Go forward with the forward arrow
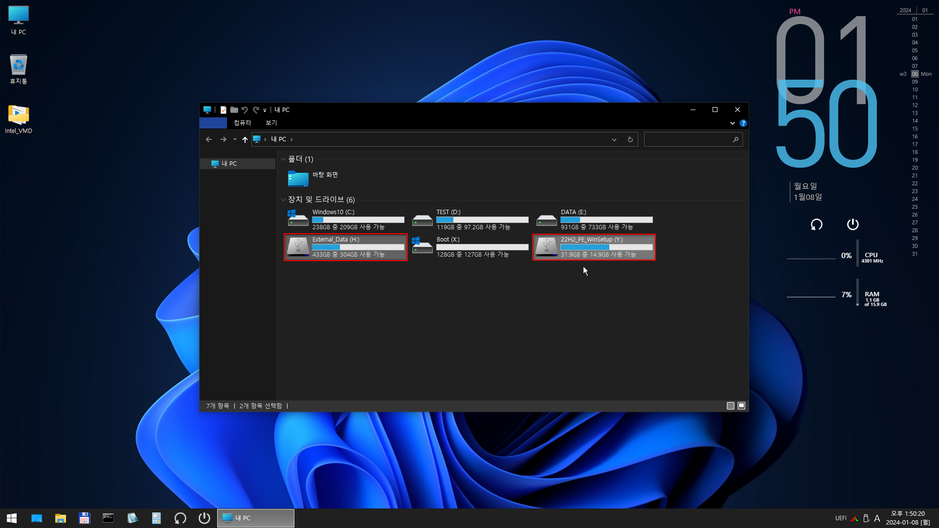Viewport: 939px width, 528px height. [x=224, y=139]
